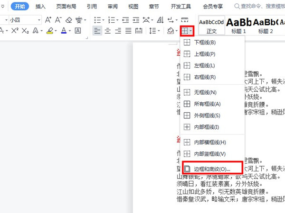Image resolution: width=285 pixels, height=213 pixels.
Task: Click the font color red A swatch
Action: tap(64, 31)
